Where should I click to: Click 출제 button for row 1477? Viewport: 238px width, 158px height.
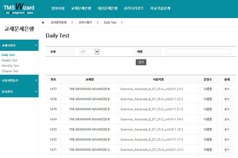[227, 89]
